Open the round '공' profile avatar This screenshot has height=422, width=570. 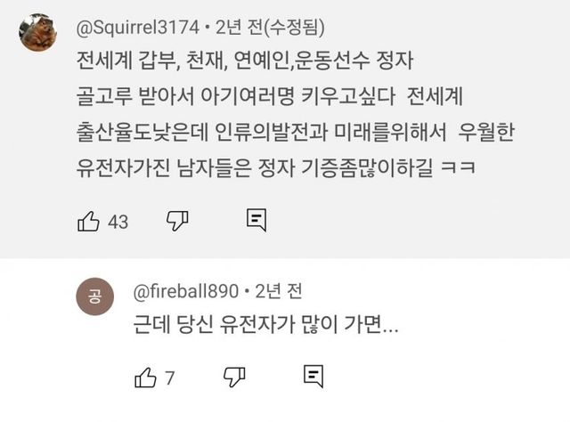[x=94, y=296]
